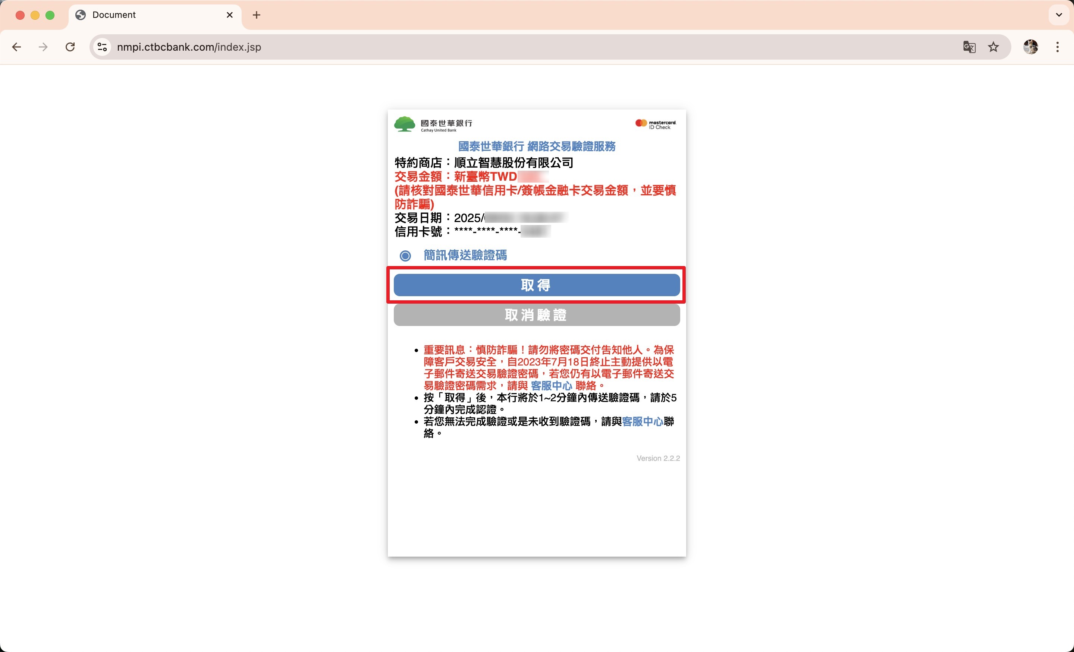Bookmark this page with the star icon
This screenshot has height=652, width=1074.
point(993,47)
